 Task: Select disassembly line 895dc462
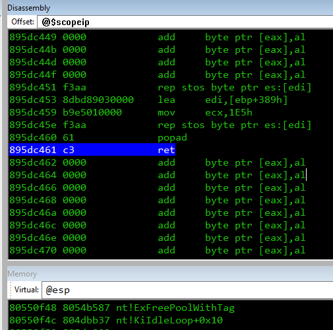click(x=158, y=162)
